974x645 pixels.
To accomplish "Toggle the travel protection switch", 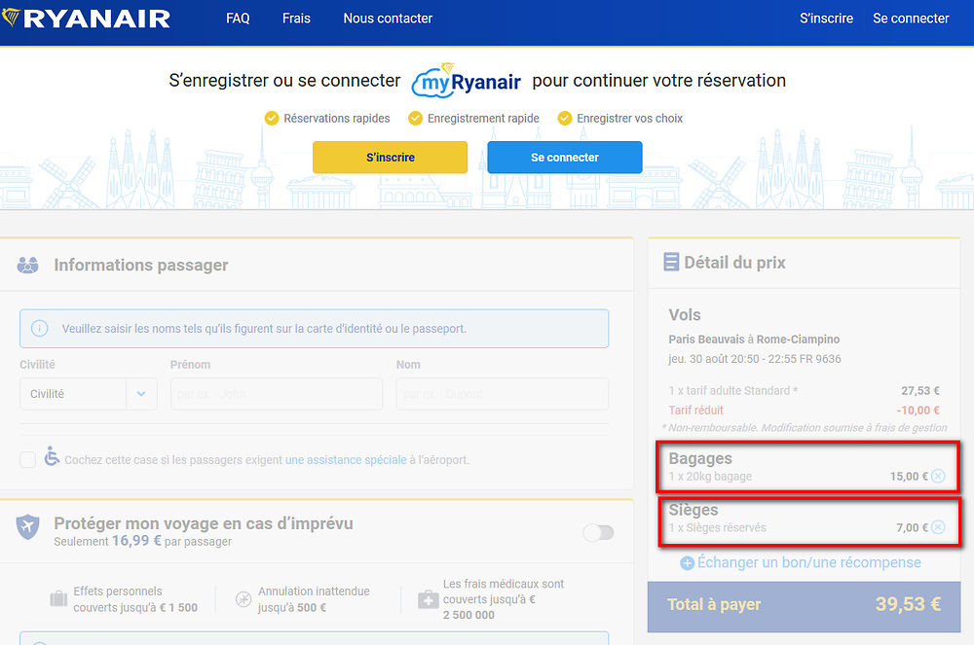I will [598, 532].
